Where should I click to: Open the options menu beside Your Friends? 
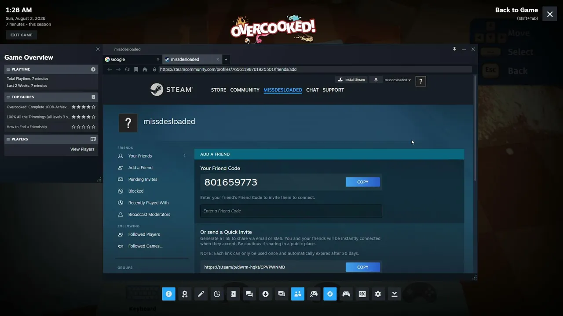184,156
